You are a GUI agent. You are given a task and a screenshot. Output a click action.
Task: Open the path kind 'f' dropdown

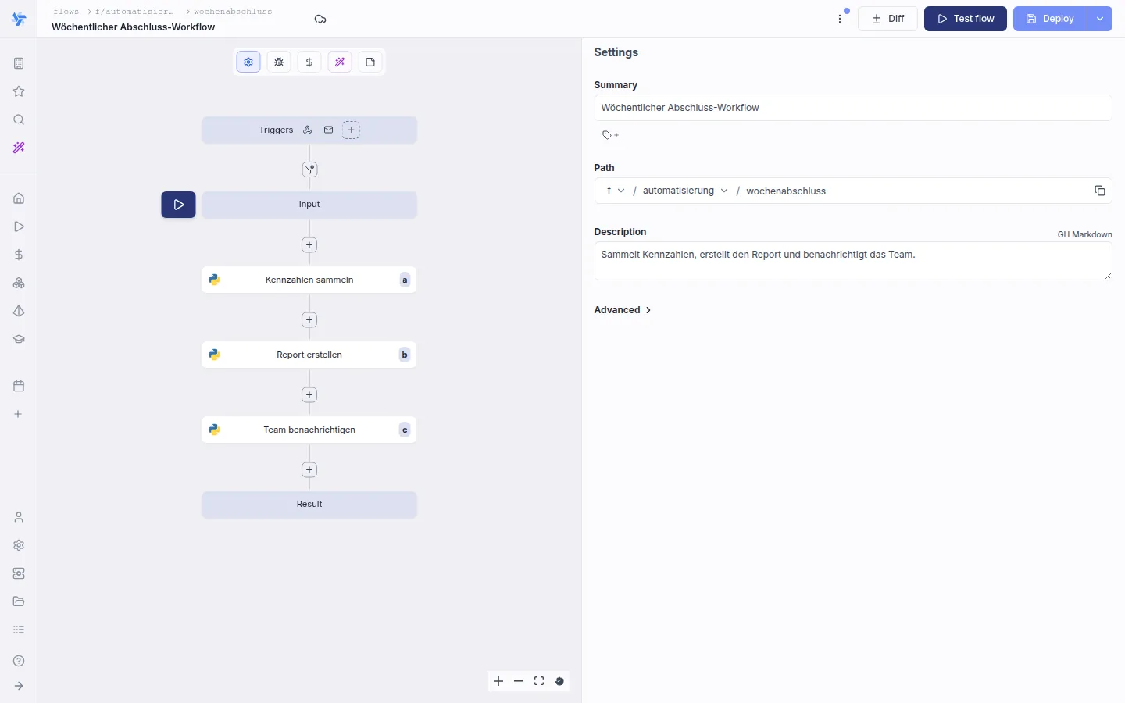(x=616, y=191)
